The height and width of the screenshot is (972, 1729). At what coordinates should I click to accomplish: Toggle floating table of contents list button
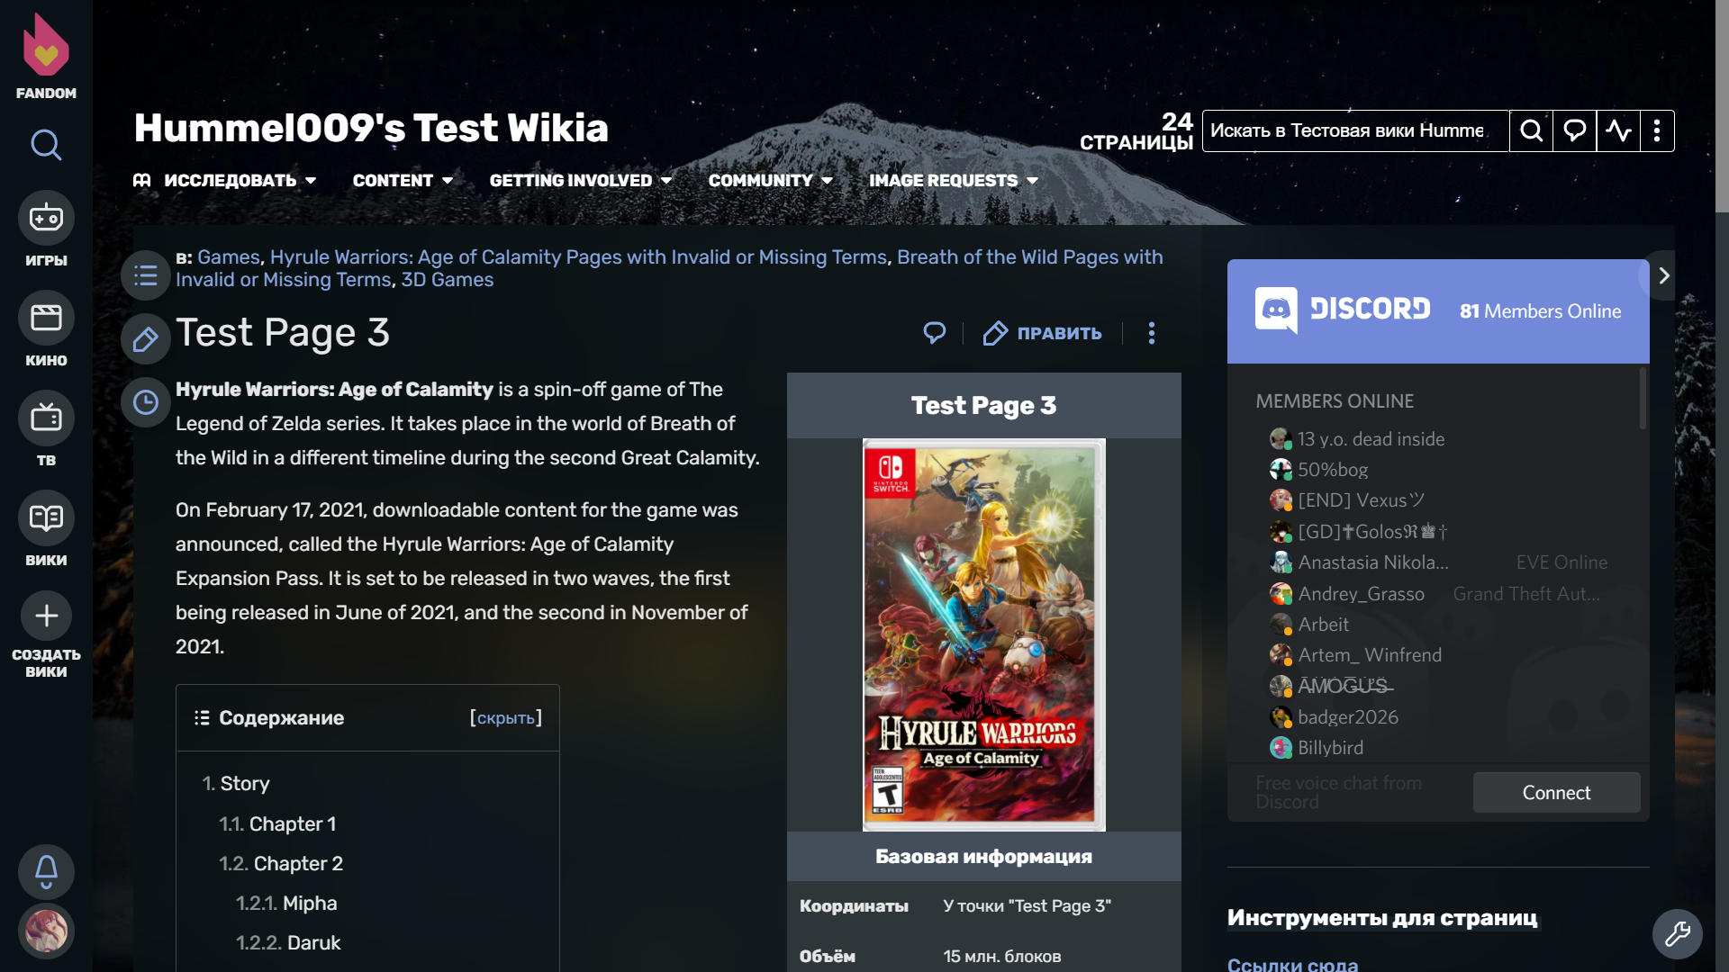pyautogui.click(x=146, y=276)
